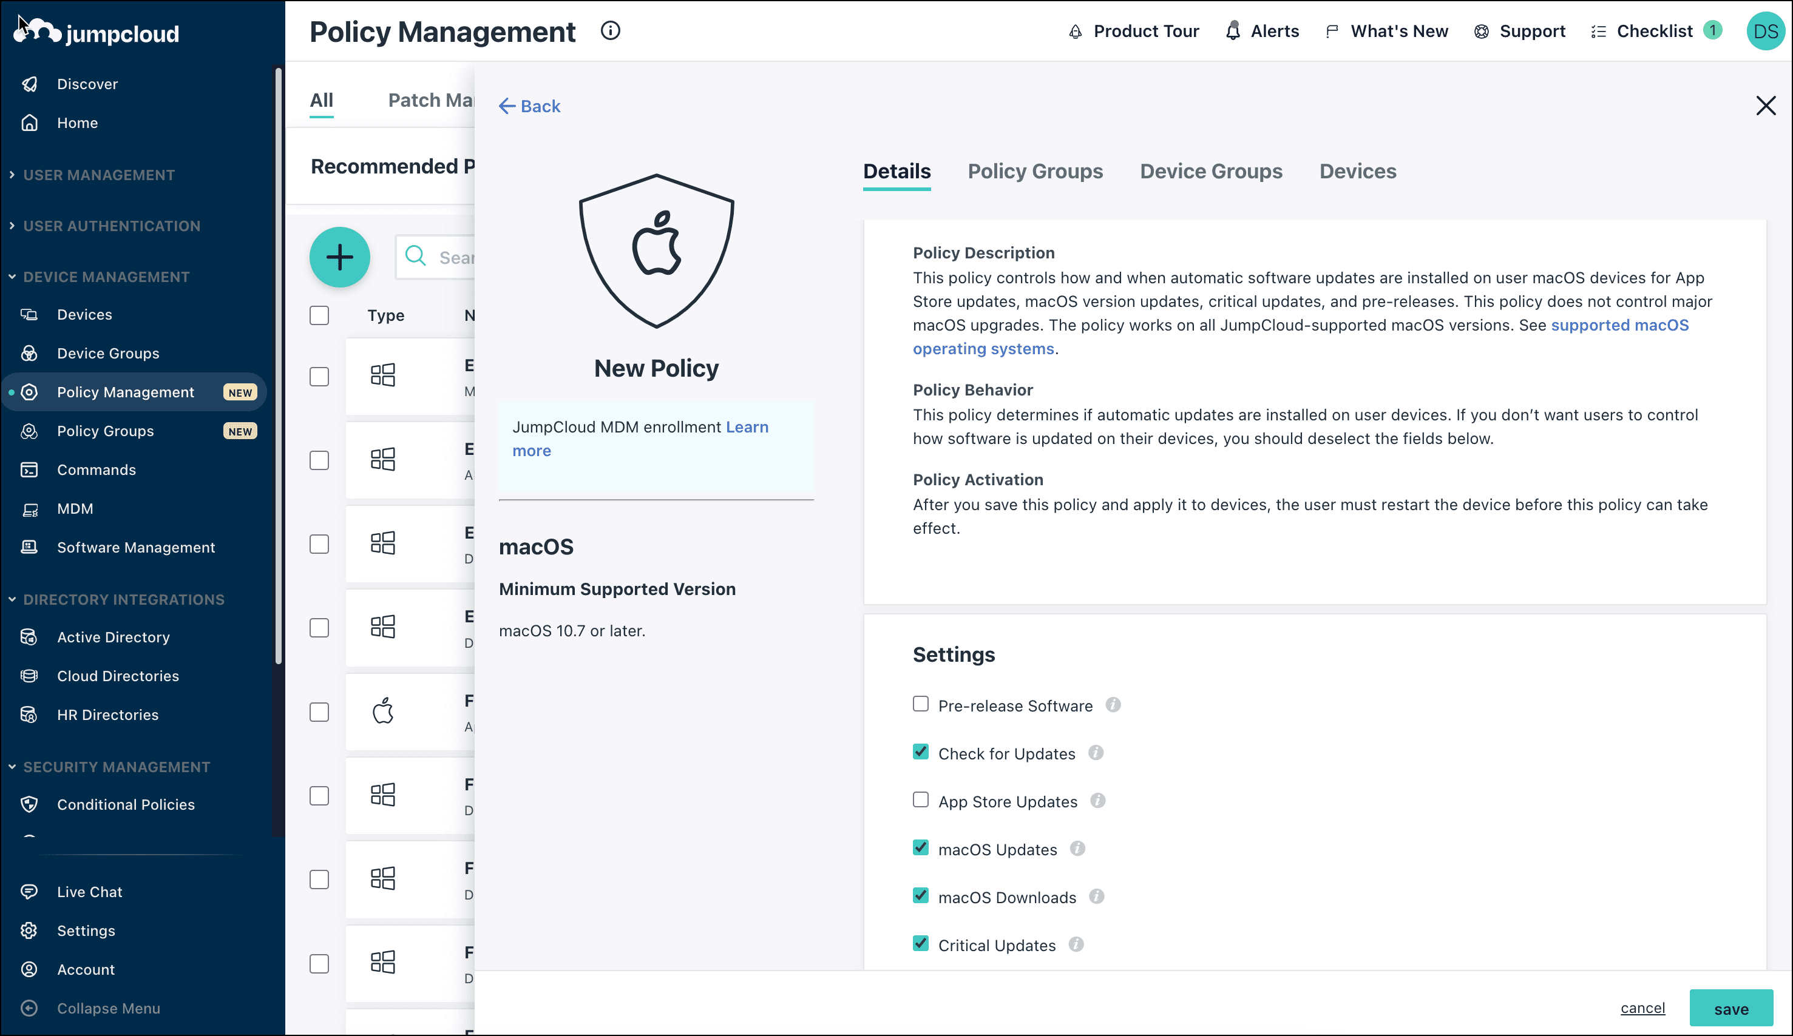Open Account in the sidebar
The height and width of the screenshot is (1036, 1793).
coord(86,970)
